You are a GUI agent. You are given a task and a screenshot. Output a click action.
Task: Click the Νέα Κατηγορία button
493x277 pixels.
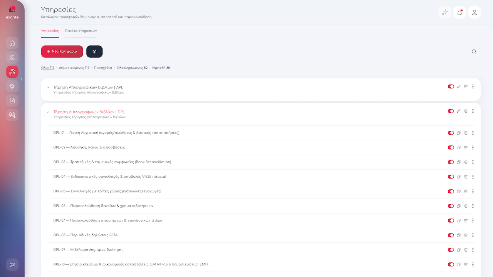62,52
